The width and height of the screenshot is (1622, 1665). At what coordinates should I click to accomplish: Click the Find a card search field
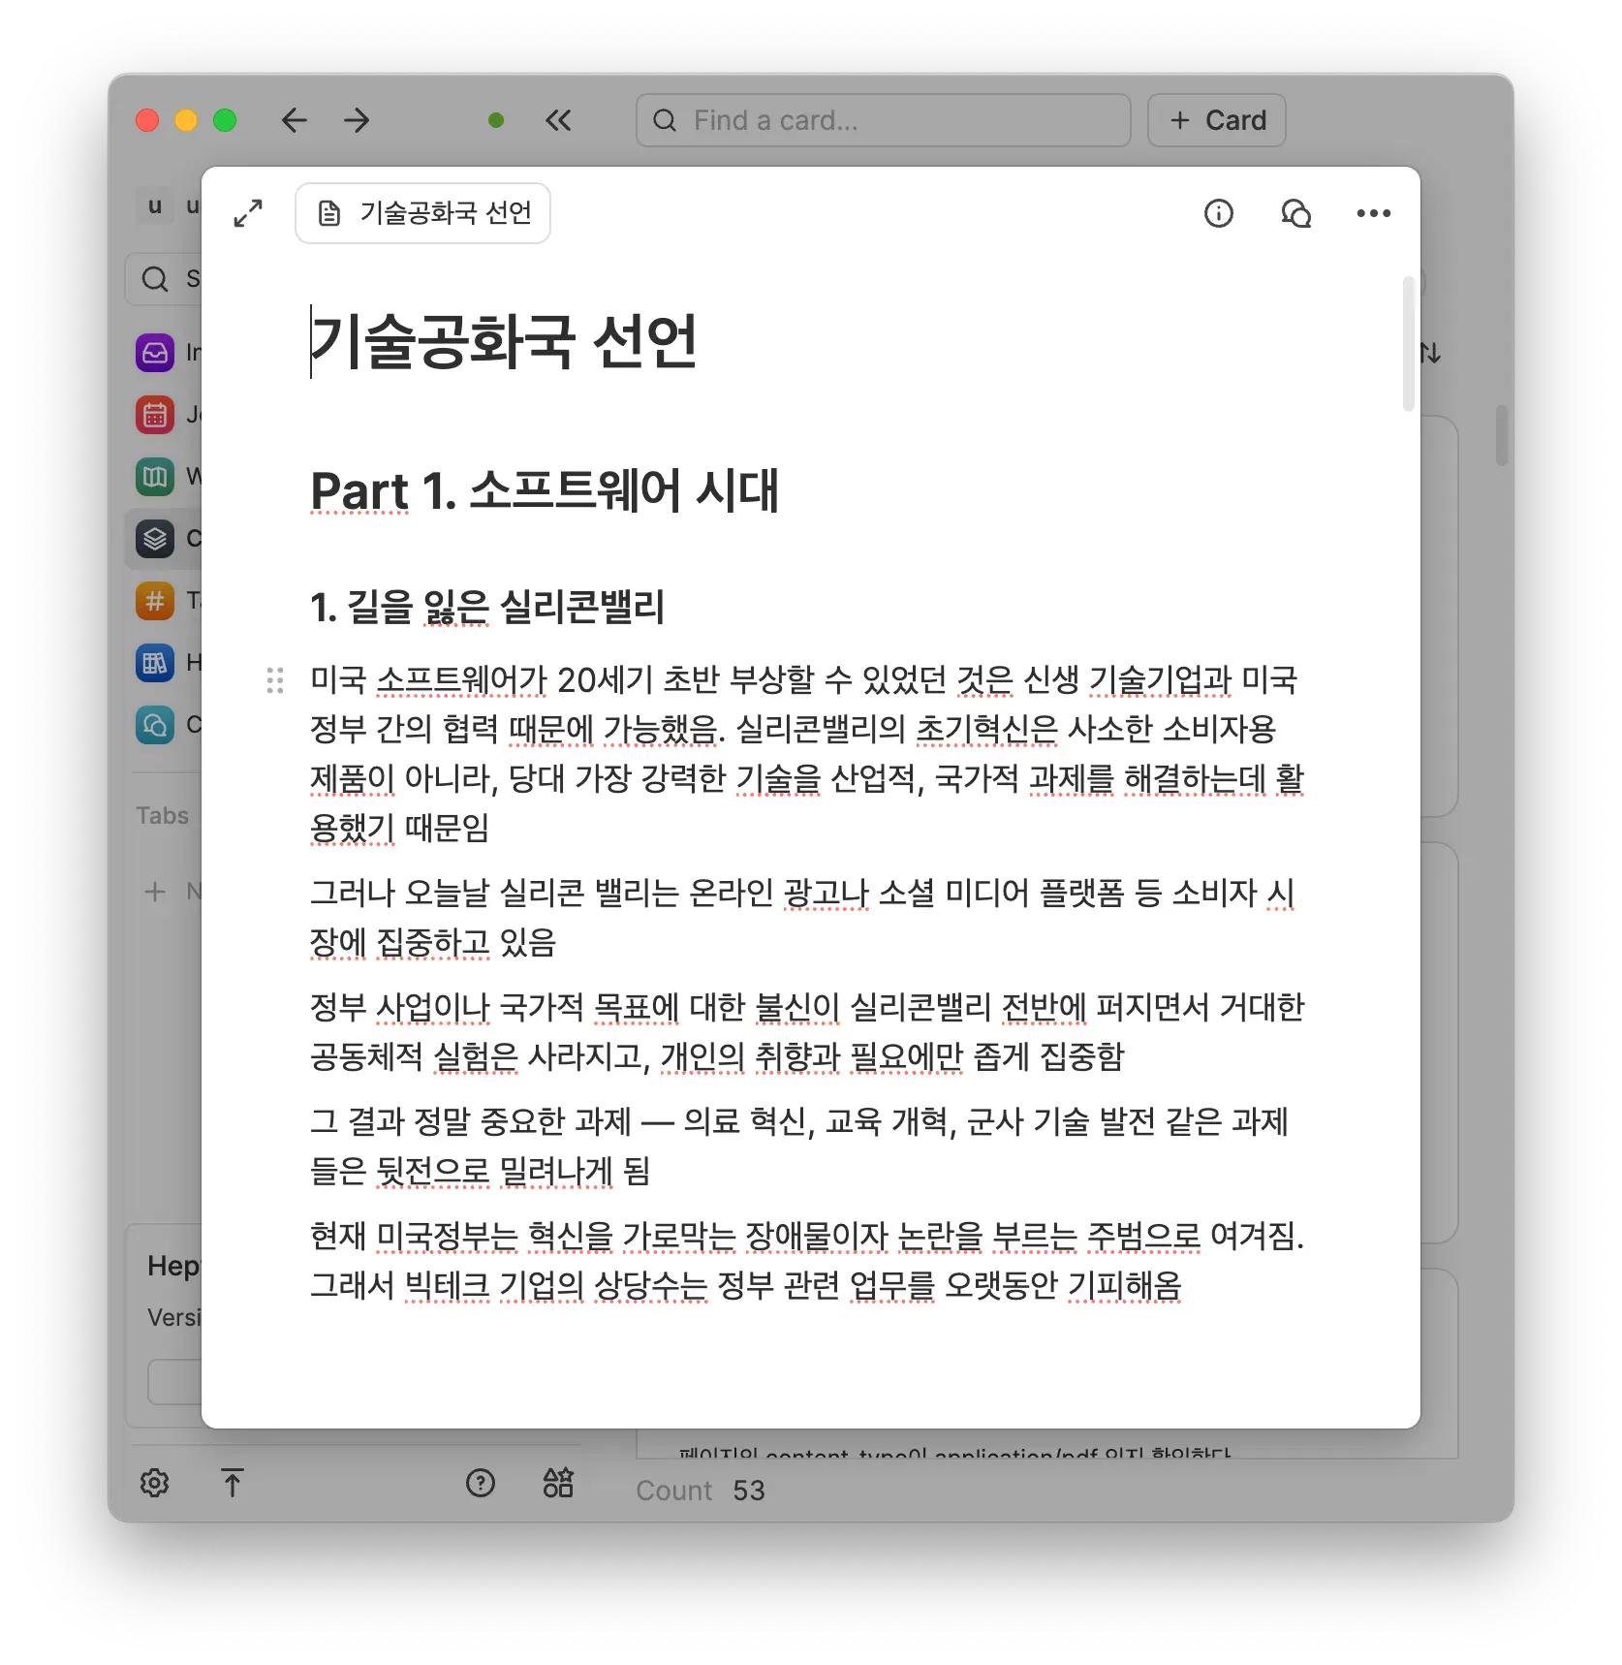tap(882, 119)
